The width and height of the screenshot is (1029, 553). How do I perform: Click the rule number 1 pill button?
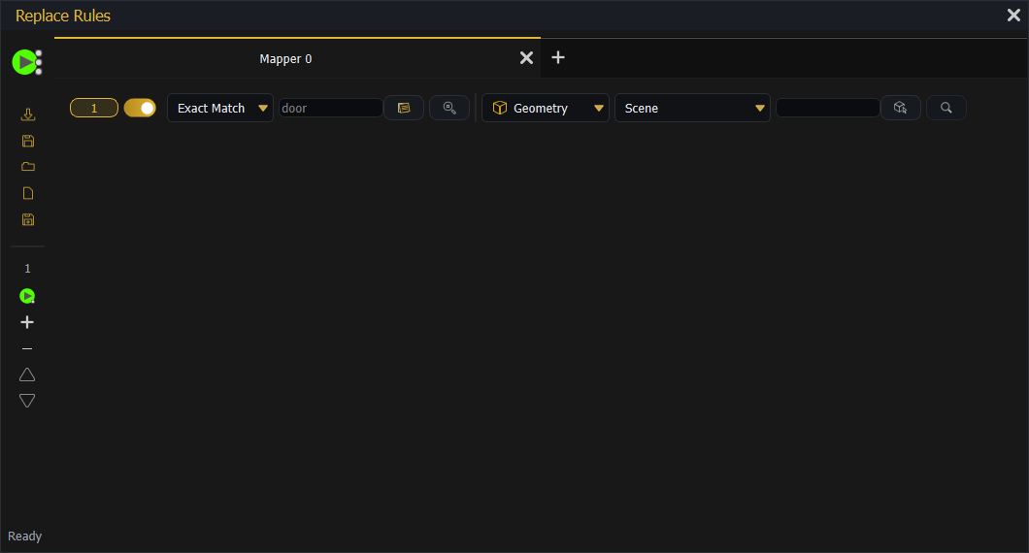(x=94, y=108)
